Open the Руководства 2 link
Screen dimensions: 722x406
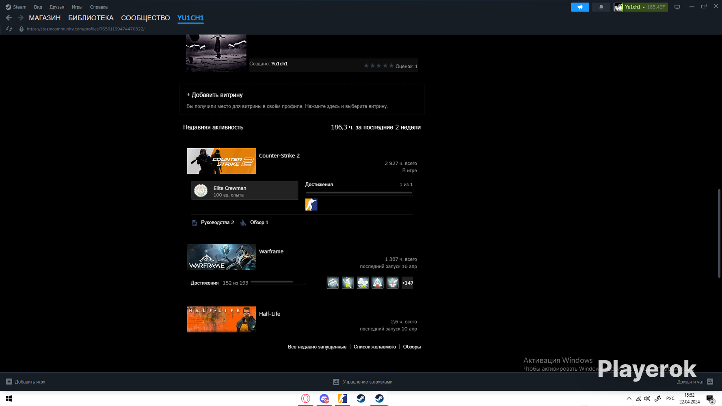tap(217, 222)
